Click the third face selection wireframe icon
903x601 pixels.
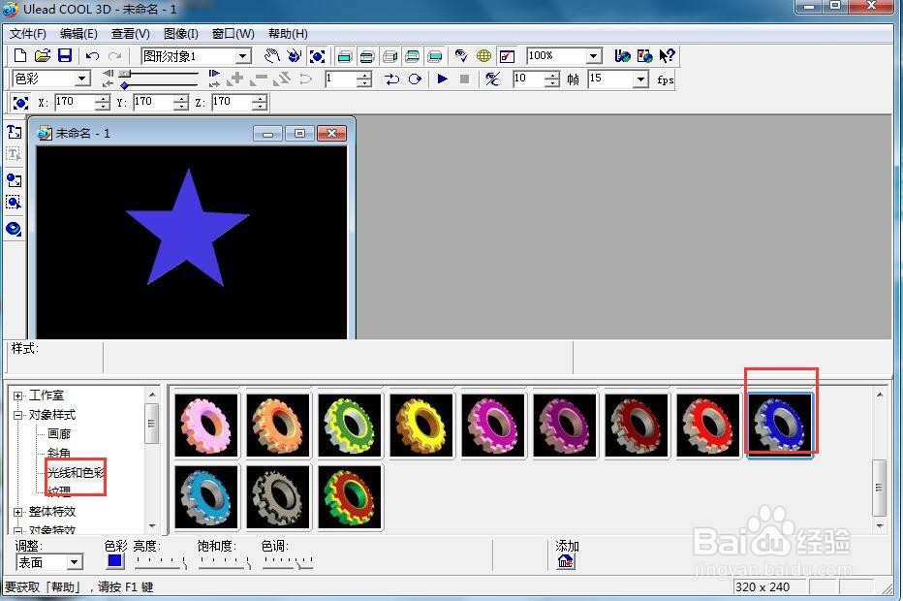[389, 56]
